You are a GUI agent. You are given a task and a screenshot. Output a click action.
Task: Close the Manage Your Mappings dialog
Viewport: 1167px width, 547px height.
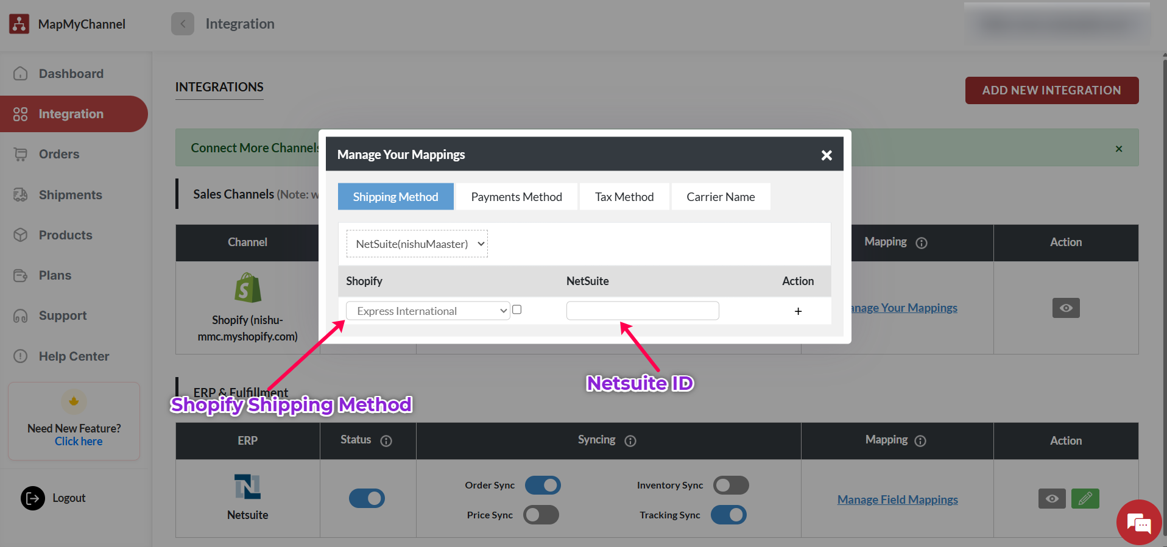pos(826,155)
